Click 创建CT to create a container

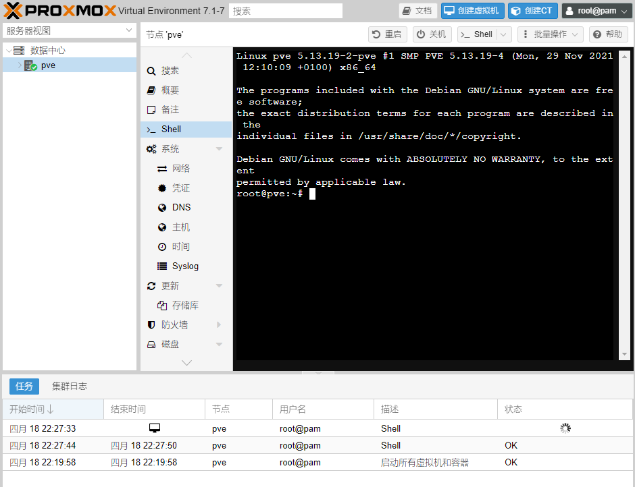pos(532,11)
